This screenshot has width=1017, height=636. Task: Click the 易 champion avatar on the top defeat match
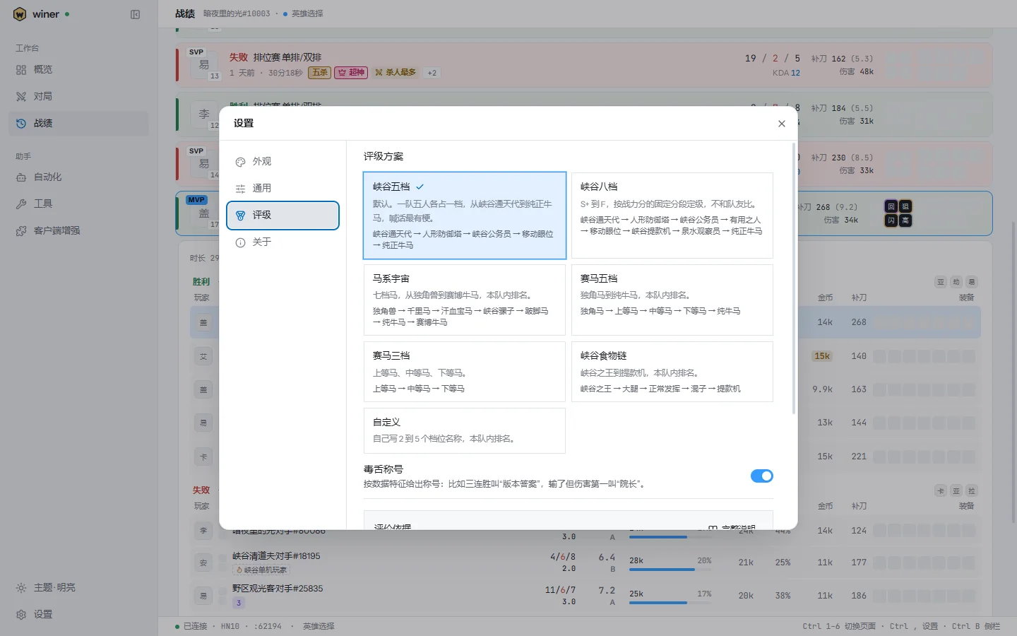[x=204, y=64]
